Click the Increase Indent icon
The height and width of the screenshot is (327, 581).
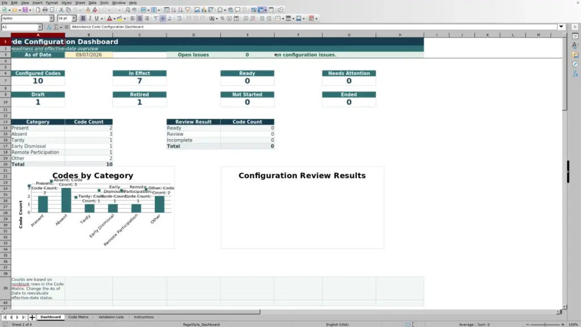pos(262,18)
